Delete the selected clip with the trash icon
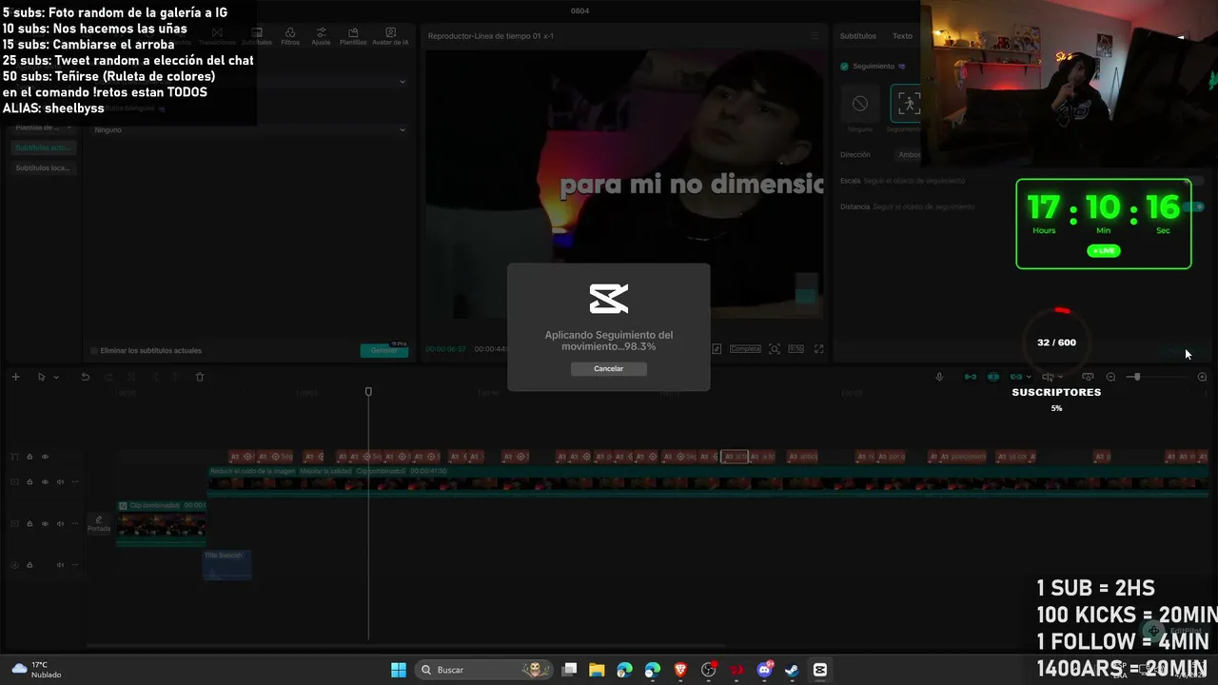 coord(200,377)
